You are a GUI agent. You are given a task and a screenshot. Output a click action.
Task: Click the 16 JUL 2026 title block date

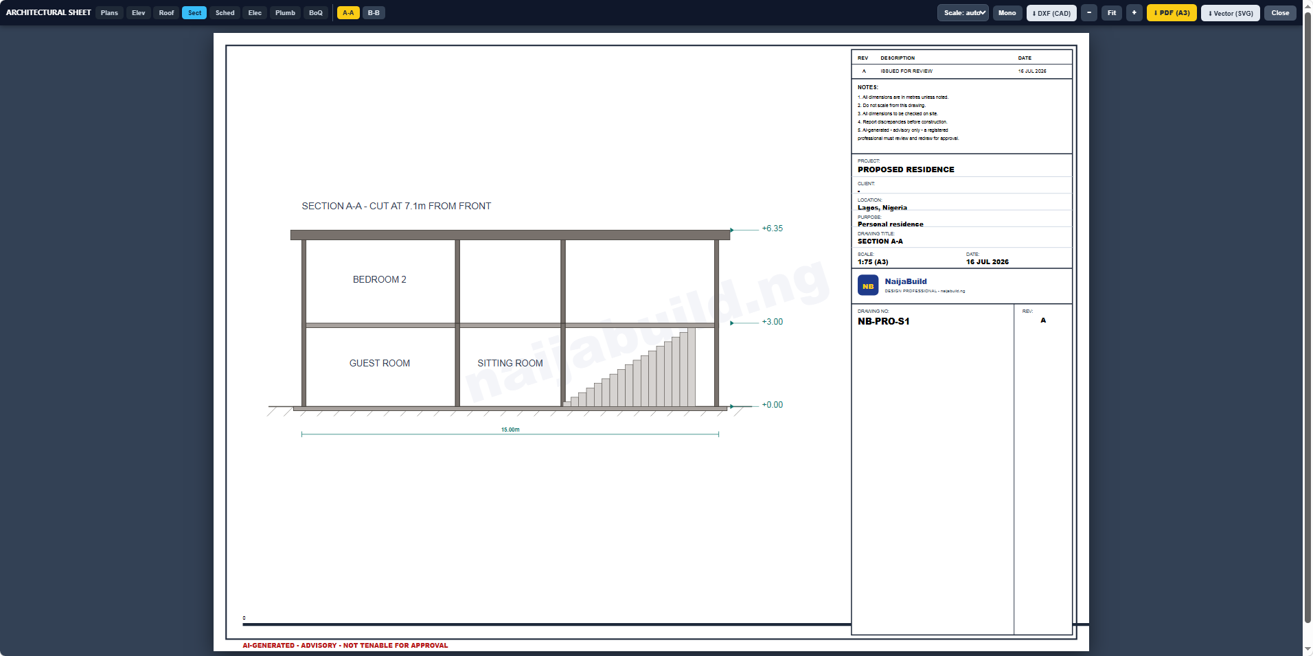click(x=987, y=262)
